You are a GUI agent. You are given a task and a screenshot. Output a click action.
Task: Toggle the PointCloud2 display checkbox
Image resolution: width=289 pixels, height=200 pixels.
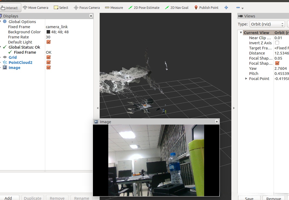tap(49, 63)
